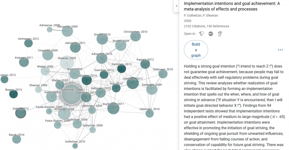Select the Dalton, 2012 node

pos(21,113)
